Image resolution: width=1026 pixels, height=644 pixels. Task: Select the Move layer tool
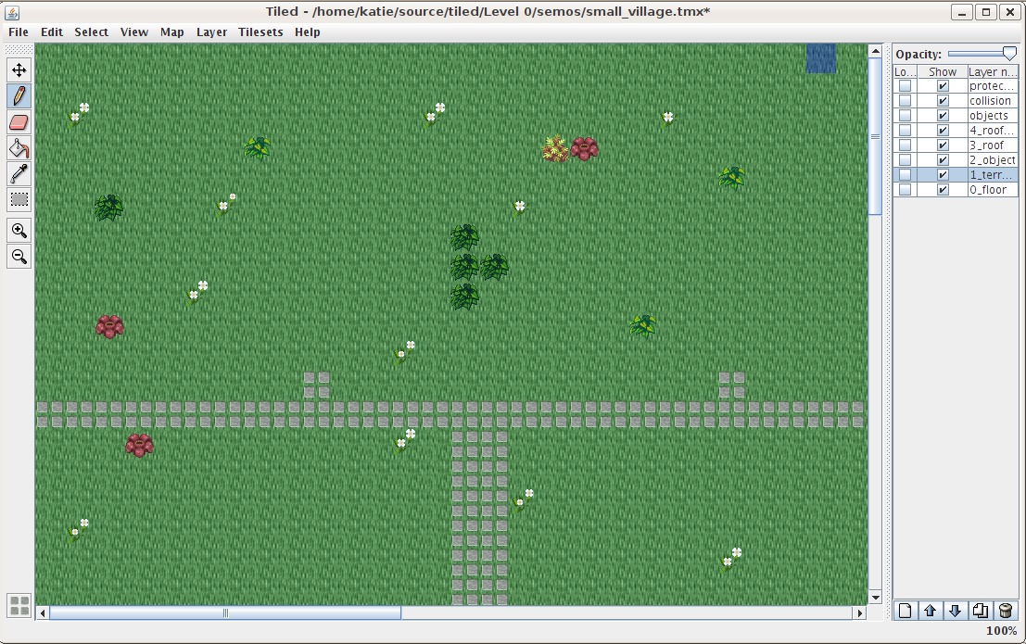point(19,69)
